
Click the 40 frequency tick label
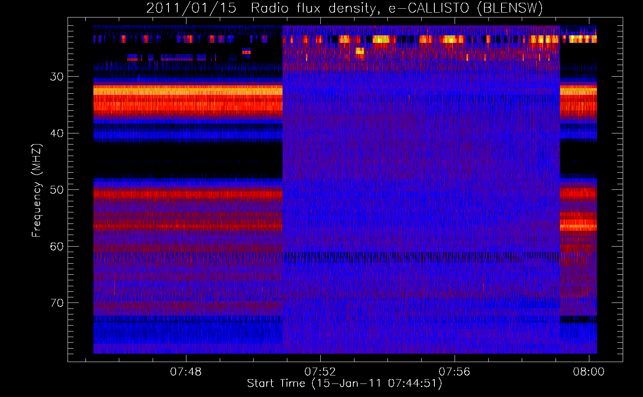(57, 133)
